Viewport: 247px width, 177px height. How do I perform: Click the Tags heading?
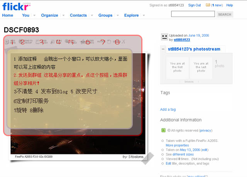click(165, 93)
